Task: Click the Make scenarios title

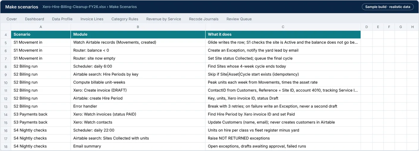Action: (x=22, y=7)
